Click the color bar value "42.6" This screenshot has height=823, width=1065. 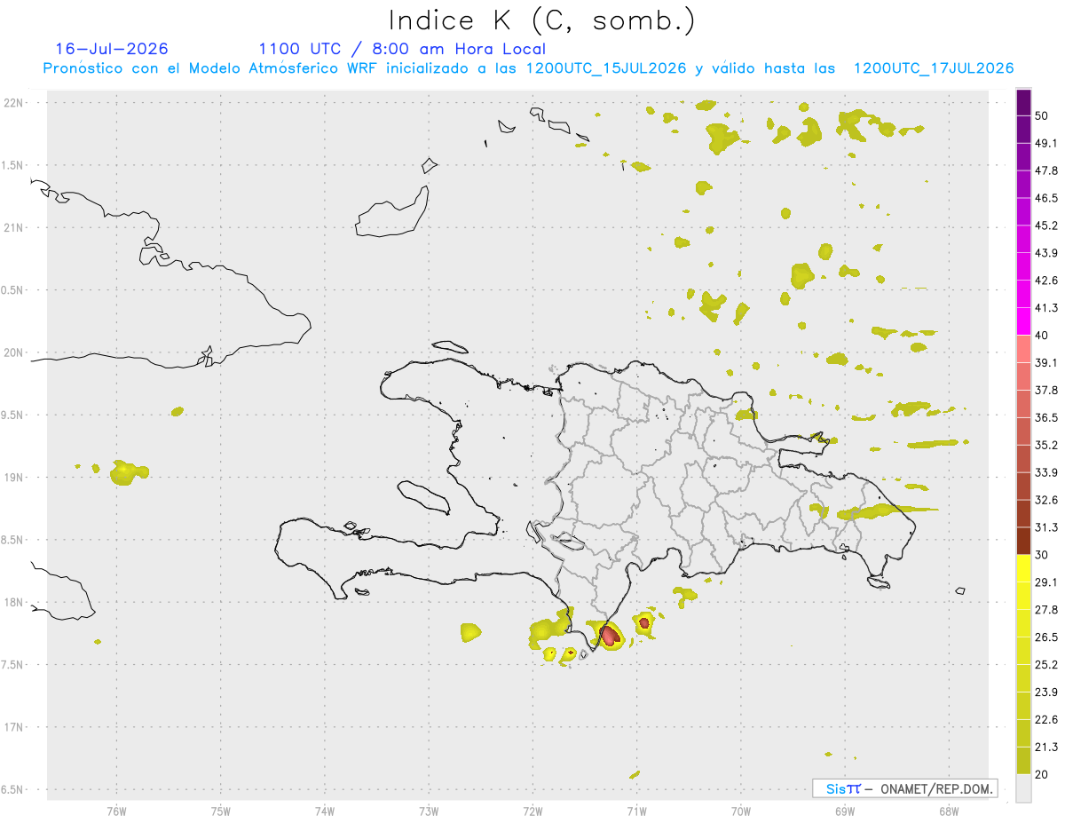[x=1047, y=281]
